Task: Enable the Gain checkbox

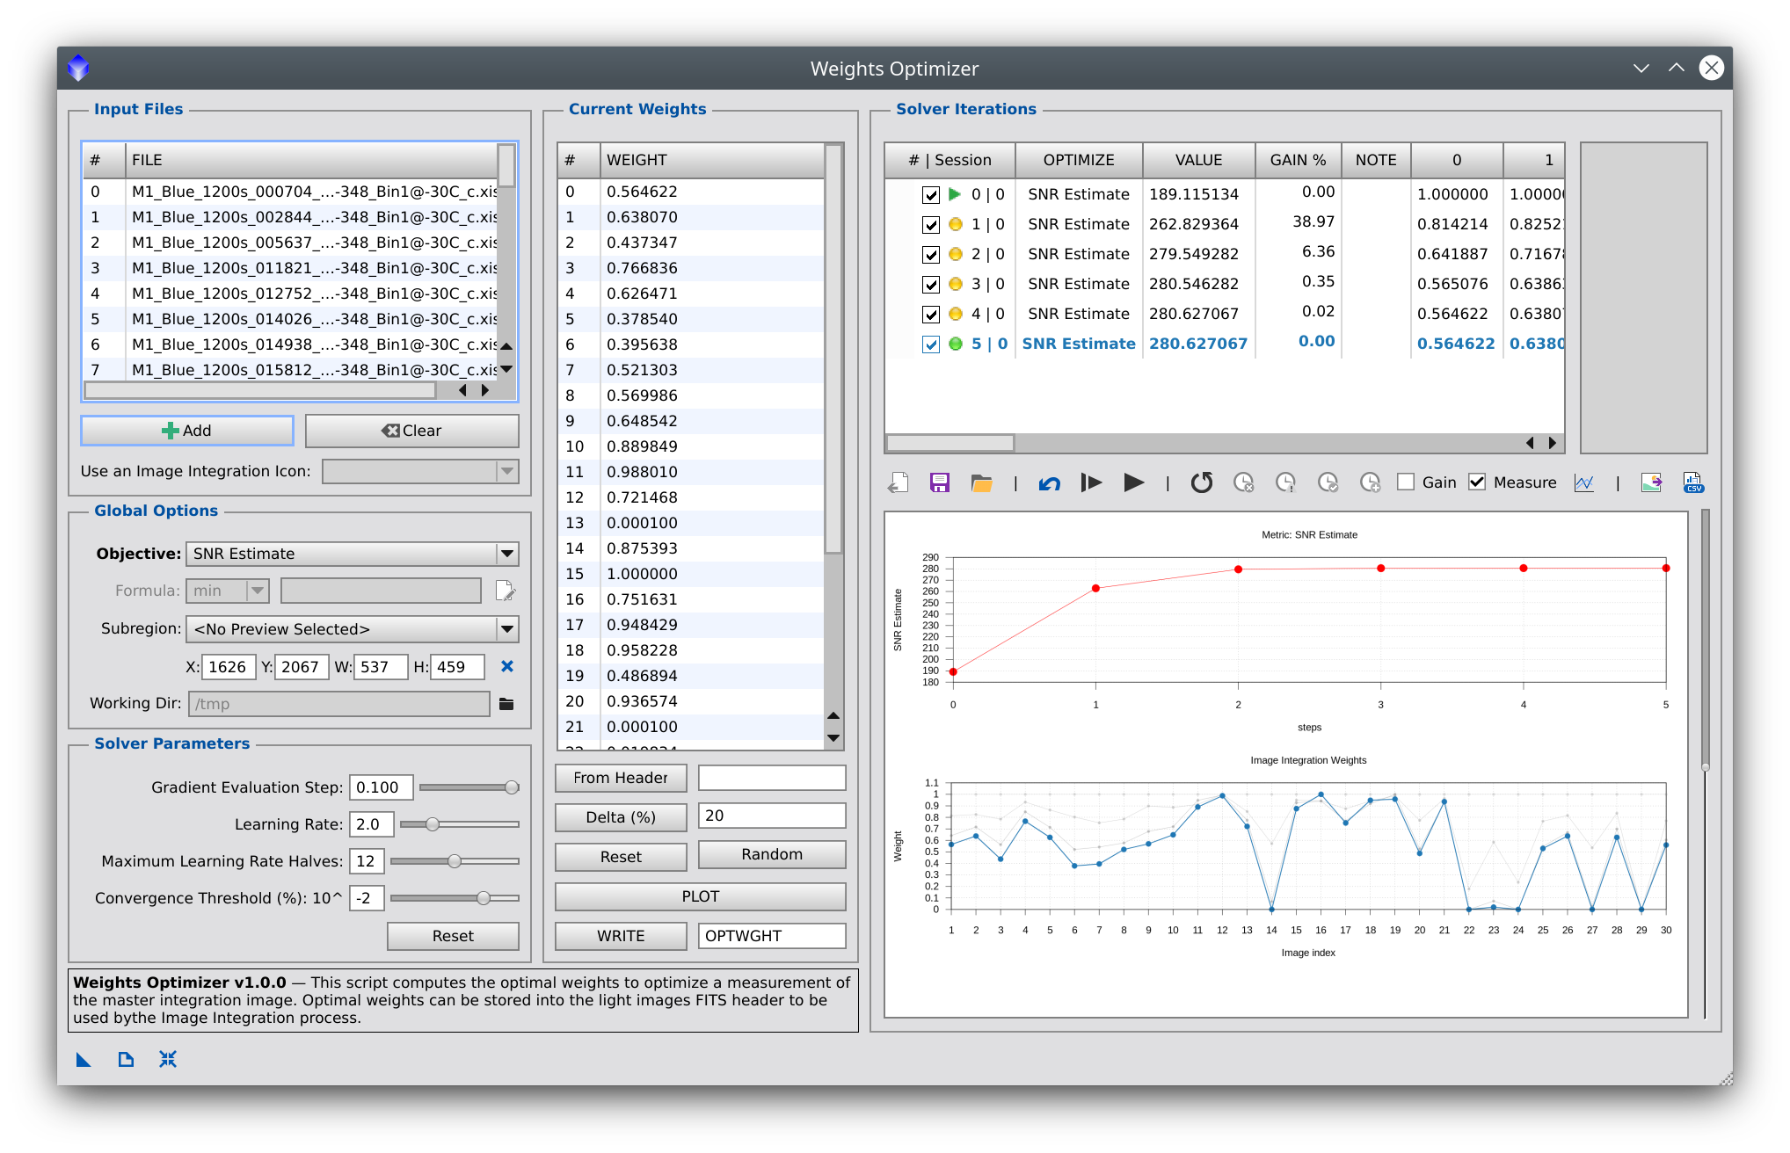Action: [1406, 482]
